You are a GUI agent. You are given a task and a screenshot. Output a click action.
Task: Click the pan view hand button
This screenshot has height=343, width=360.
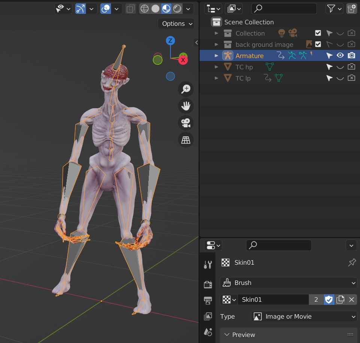tap(186, 106)
